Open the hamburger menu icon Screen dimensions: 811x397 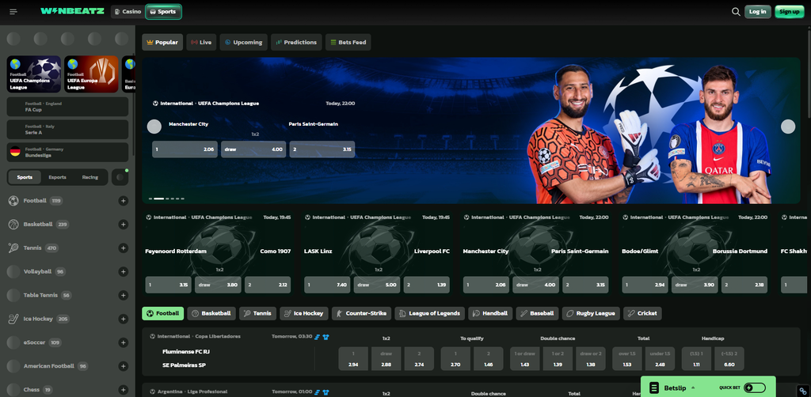(x=13, y=11)
